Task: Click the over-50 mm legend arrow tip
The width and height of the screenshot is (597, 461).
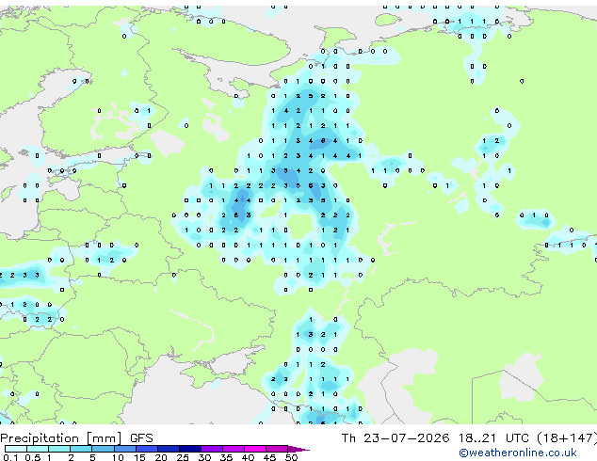Action: click(298, 450)
